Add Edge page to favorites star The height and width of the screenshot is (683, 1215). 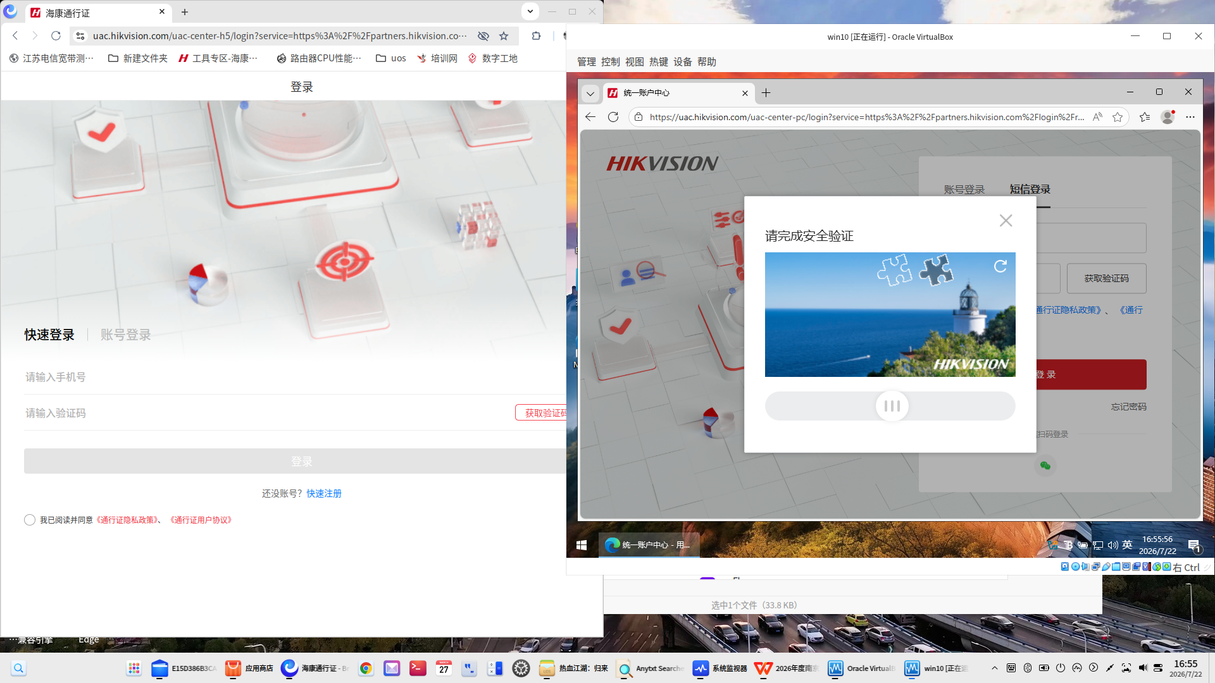(x=1118, y=117)
